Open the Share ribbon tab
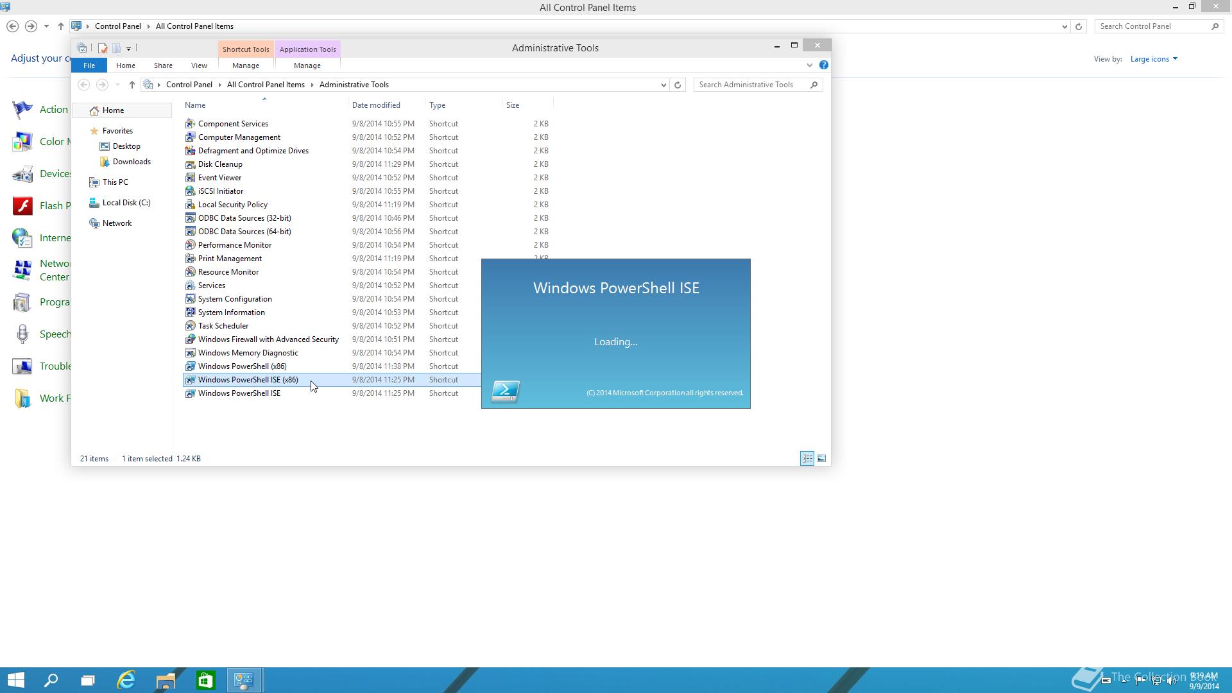Image resolution: width=1232 pixels, height=693 pixels. coord(163,65)
